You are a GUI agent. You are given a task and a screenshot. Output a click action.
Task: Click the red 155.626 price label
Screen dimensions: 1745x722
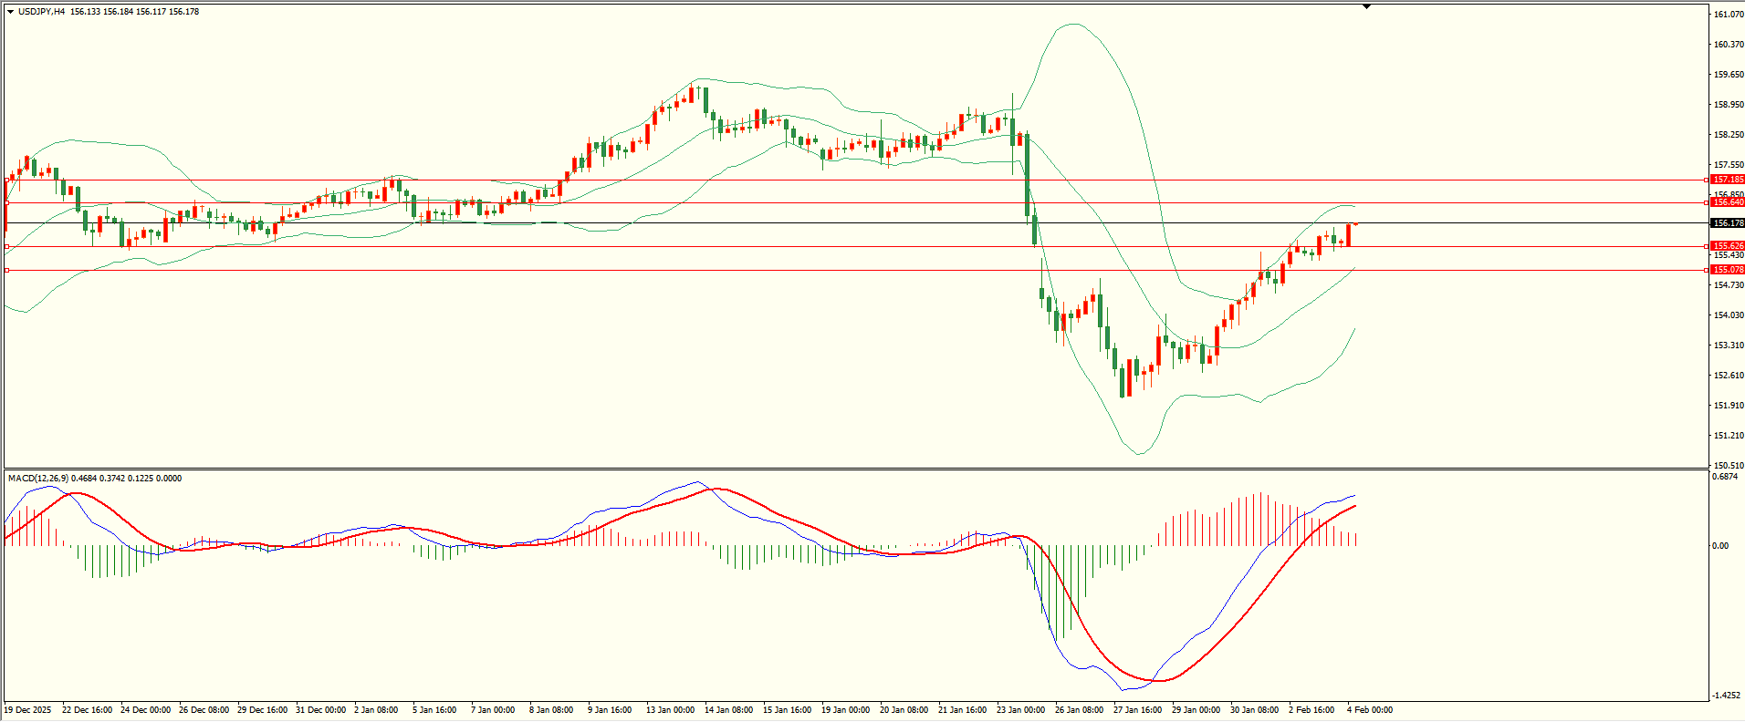pyautogui.click(x=1728, y=246)
